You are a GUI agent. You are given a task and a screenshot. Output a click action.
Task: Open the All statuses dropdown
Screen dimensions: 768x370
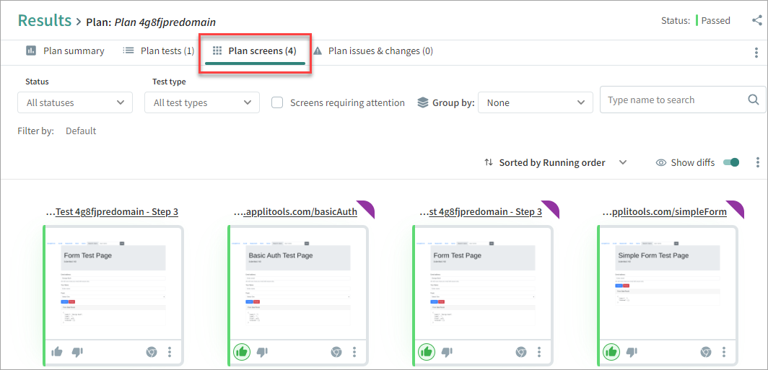click(x=75, y=102)
